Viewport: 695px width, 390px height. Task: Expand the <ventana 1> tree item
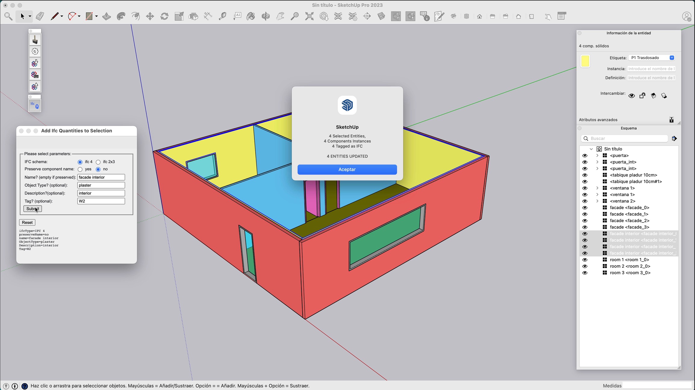coord(597,188)
